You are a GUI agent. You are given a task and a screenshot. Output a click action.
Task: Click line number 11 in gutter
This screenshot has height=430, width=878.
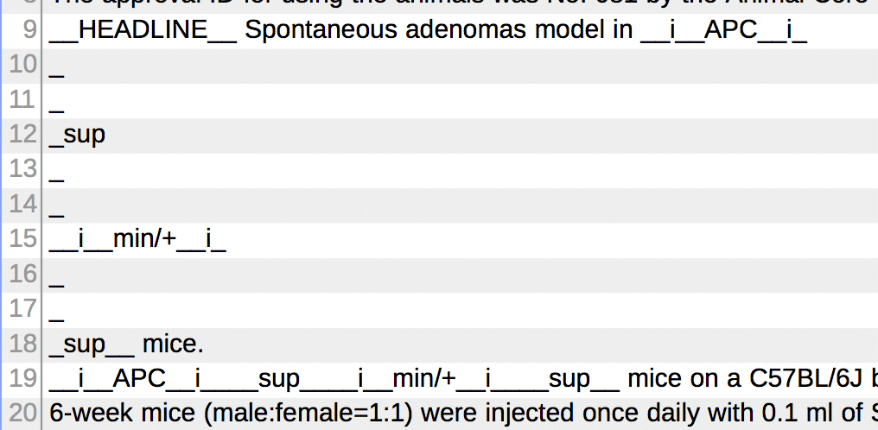[23, 100]
